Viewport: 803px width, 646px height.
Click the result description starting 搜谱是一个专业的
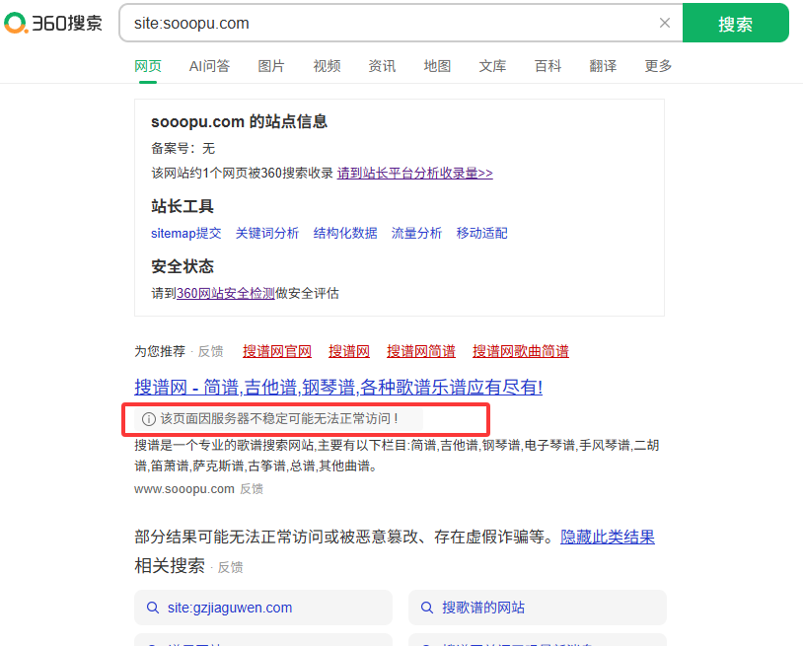(397, 456)
